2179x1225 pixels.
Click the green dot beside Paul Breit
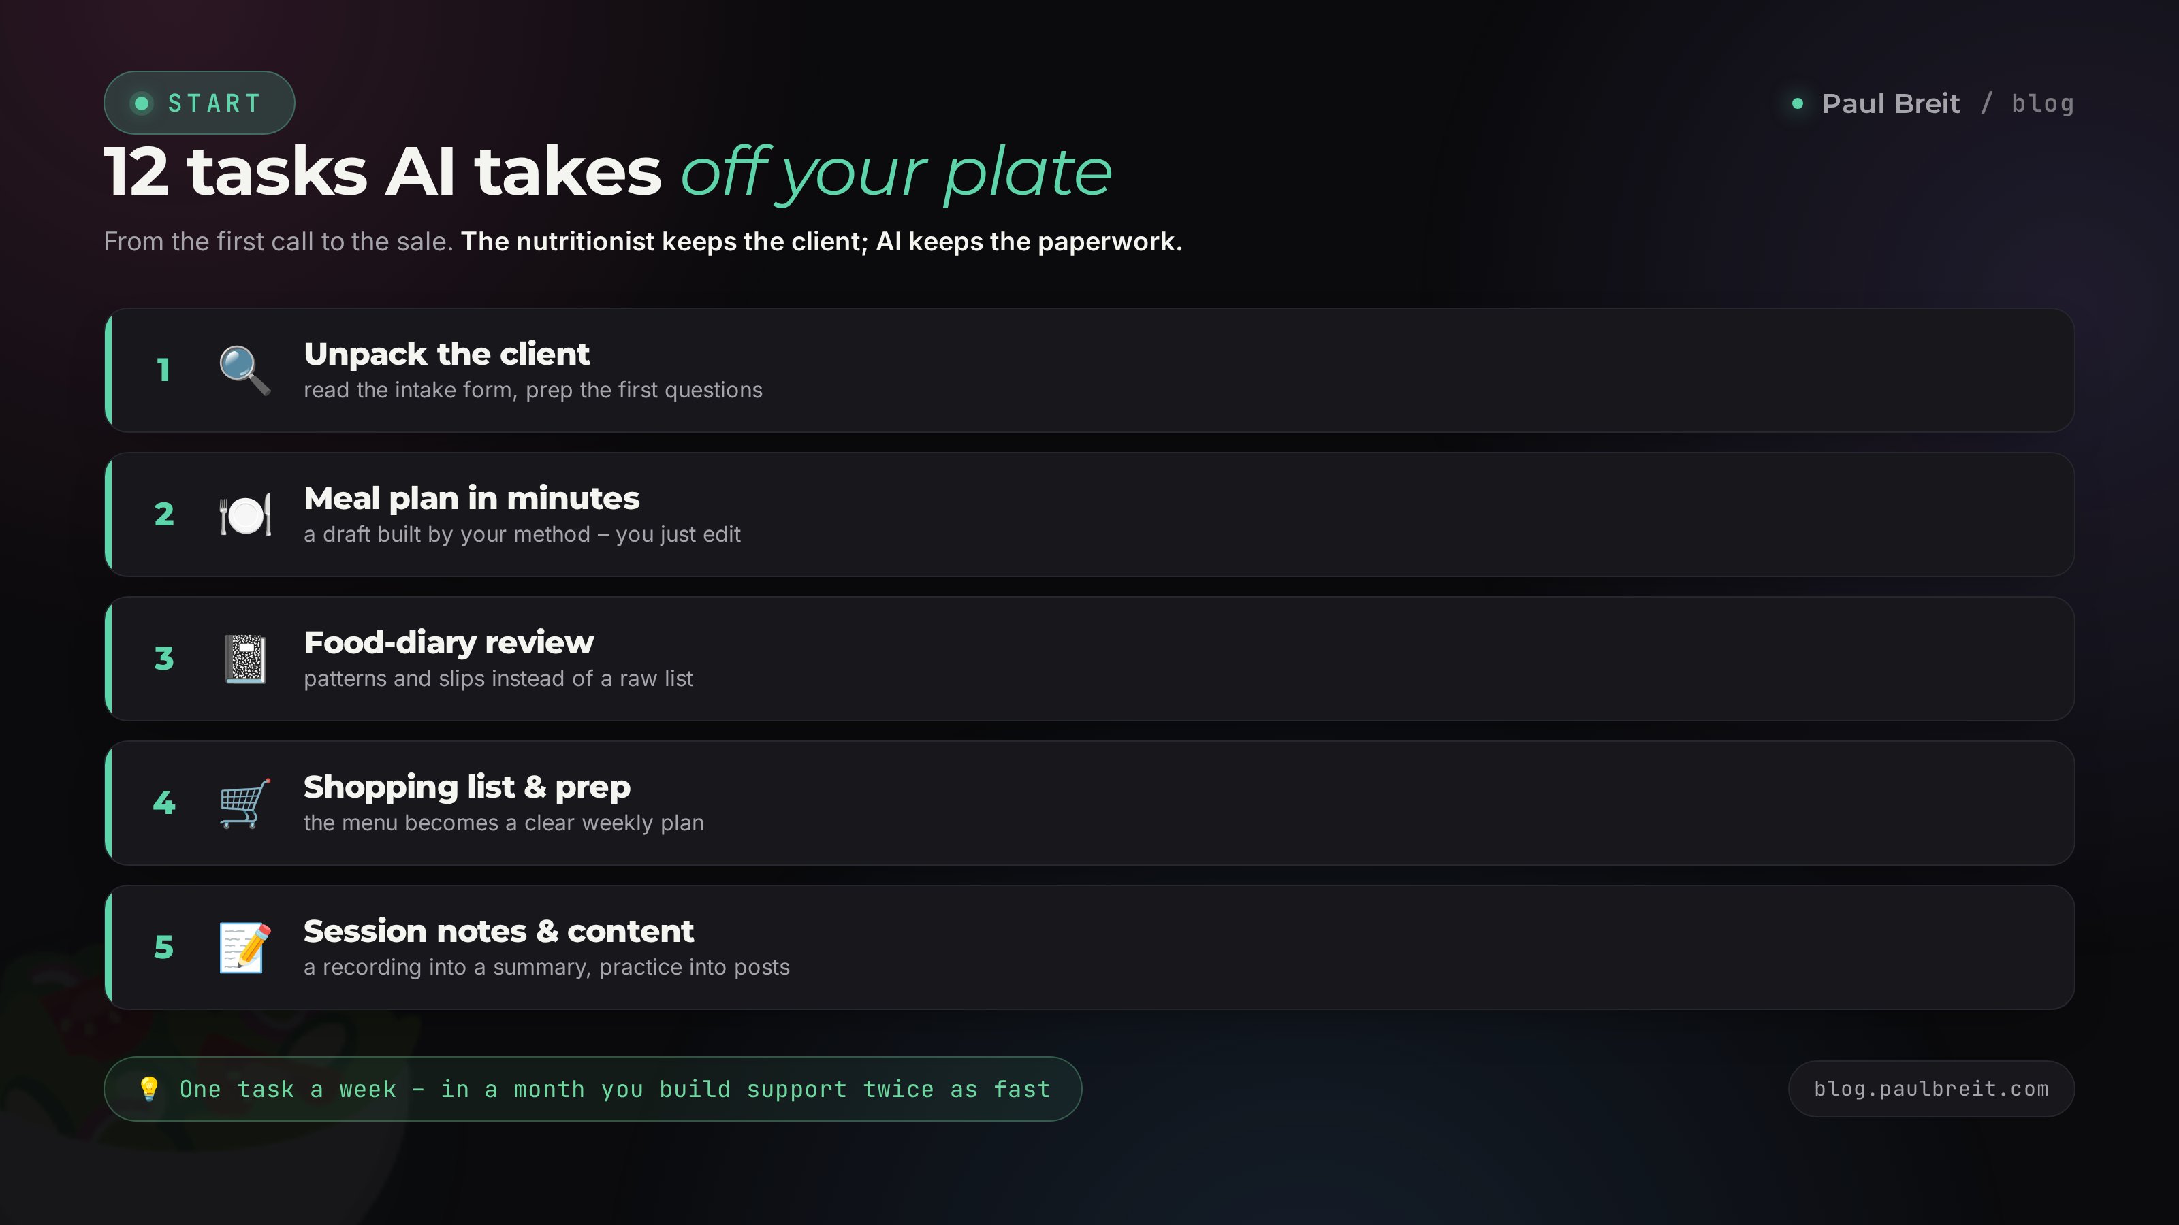click(x=1798, y=103)
